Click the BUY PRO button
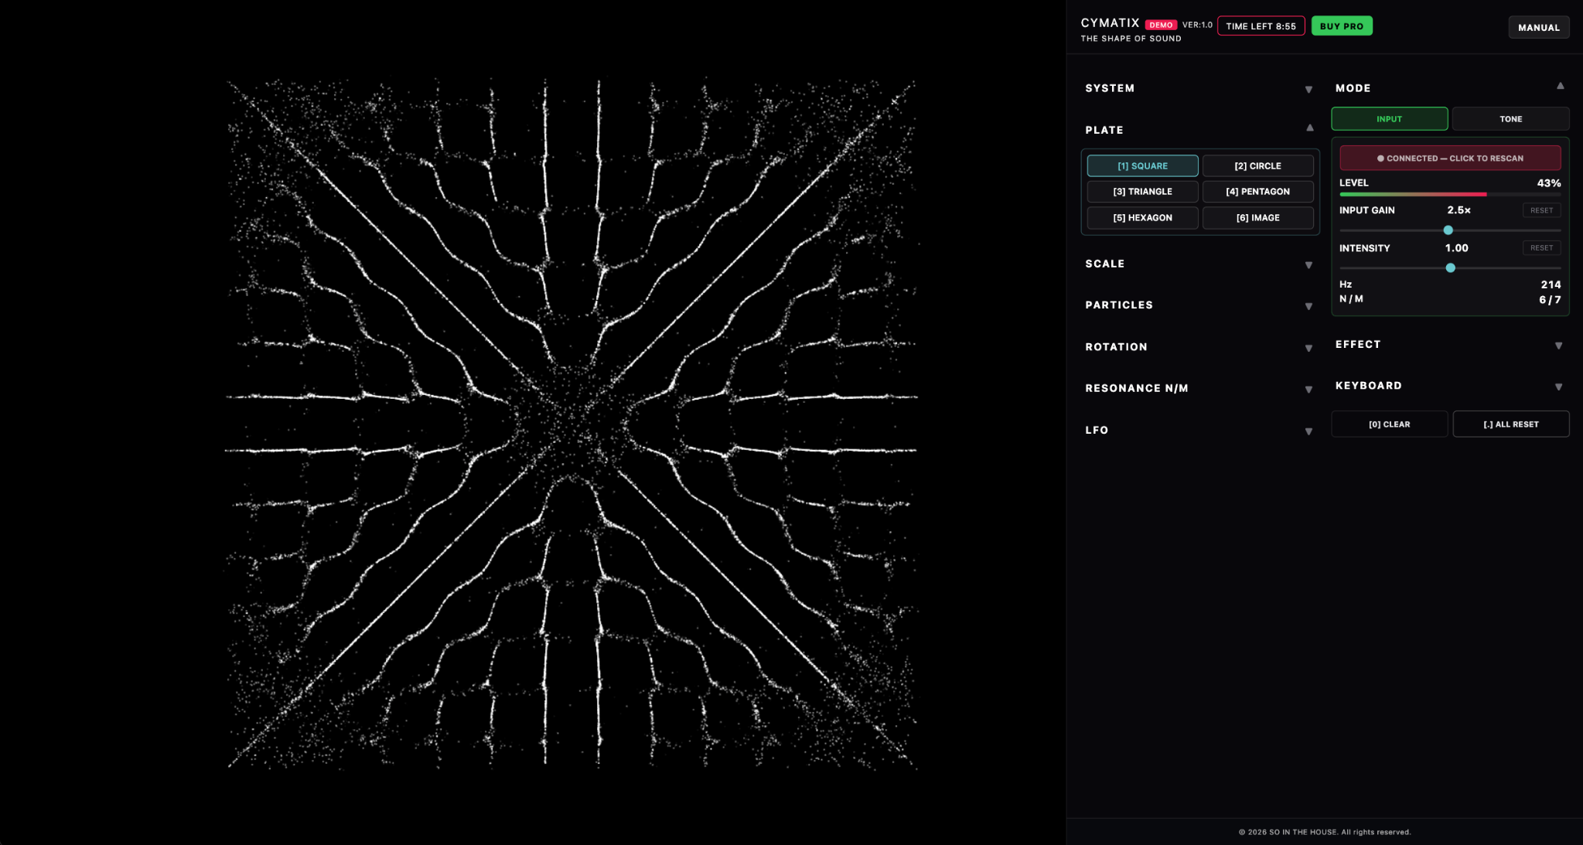The image size is (1583, 845). pyautogui.click(x=1342, y=26)
